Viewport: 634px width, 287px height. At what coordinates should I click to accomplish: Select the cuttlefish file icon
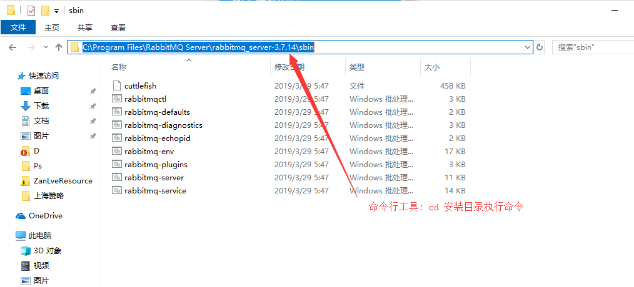[x=116, y=85]
